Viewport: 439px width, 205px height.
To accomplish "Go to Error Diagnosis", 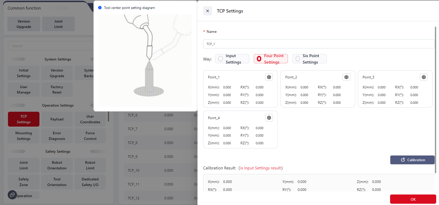I will [57, 136].
